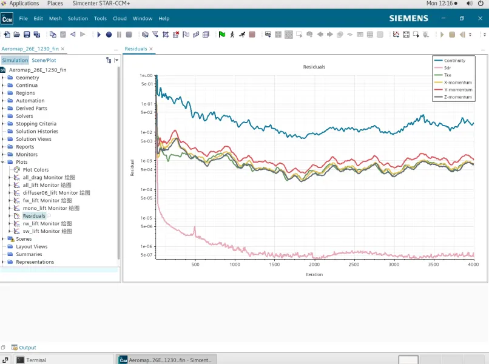
Task: Open Plot Colors in the Plots tree
Action: point(35,170)
